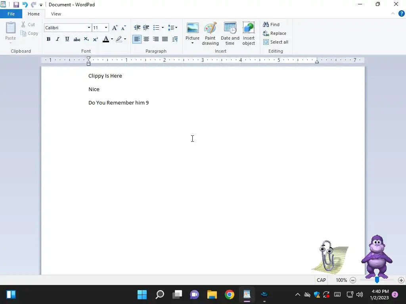Open the bullet list style dropdown
The image size is (406, 304).
point(163,27)
